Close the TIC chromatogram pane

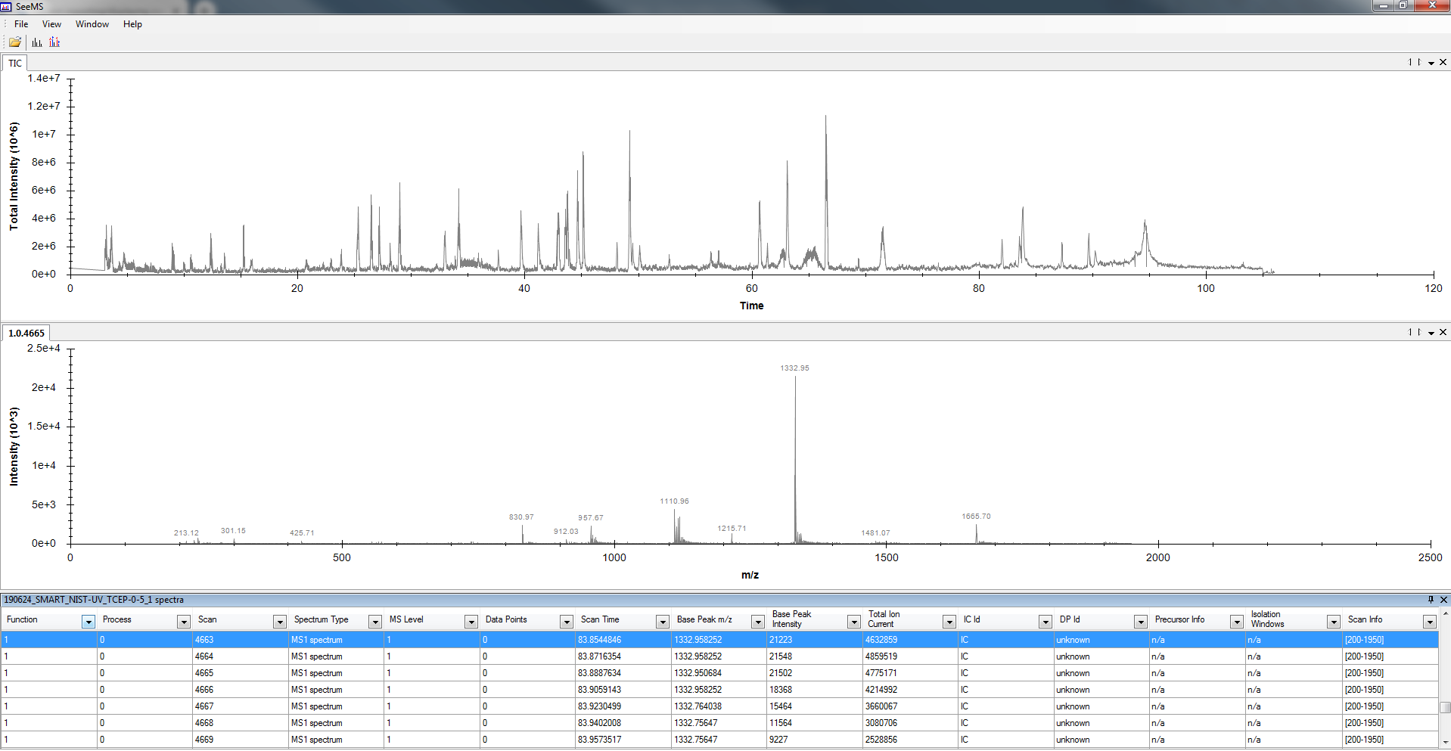point(1443,63)
